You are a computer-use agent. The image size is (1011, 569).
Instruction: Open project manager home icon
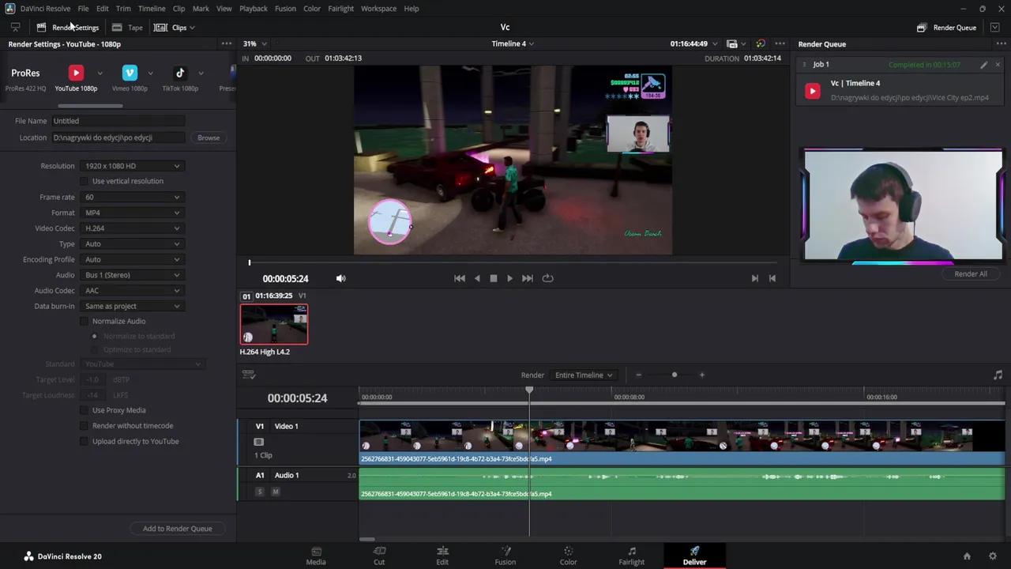[x=967, y=556]
